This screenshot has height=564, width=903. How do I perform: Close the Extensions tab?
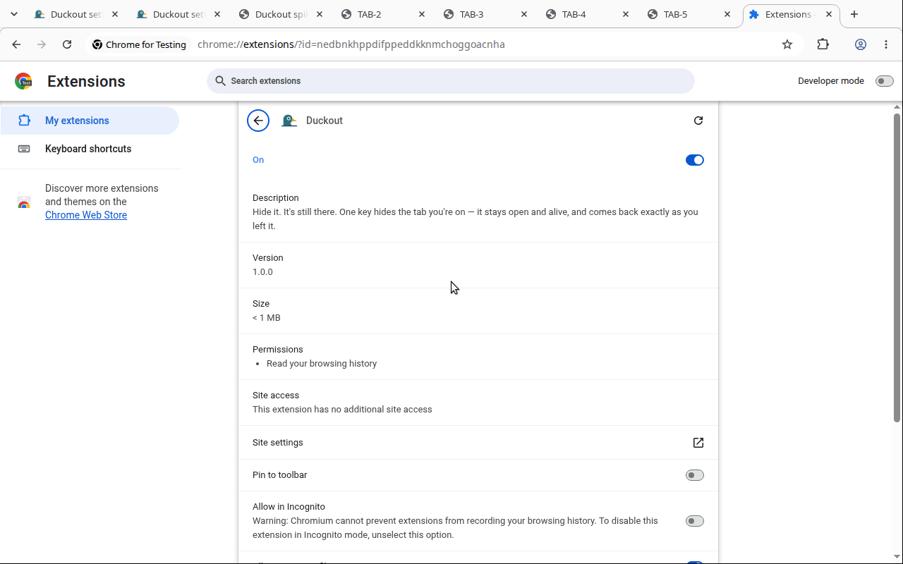(829, 14)
